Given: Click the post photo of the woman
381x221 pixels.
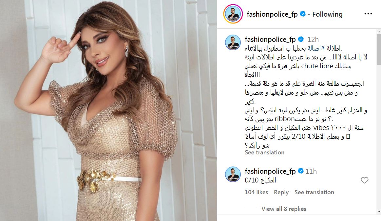Looking at the screenshot, I should pyautogui.click(x=108, y=110).
